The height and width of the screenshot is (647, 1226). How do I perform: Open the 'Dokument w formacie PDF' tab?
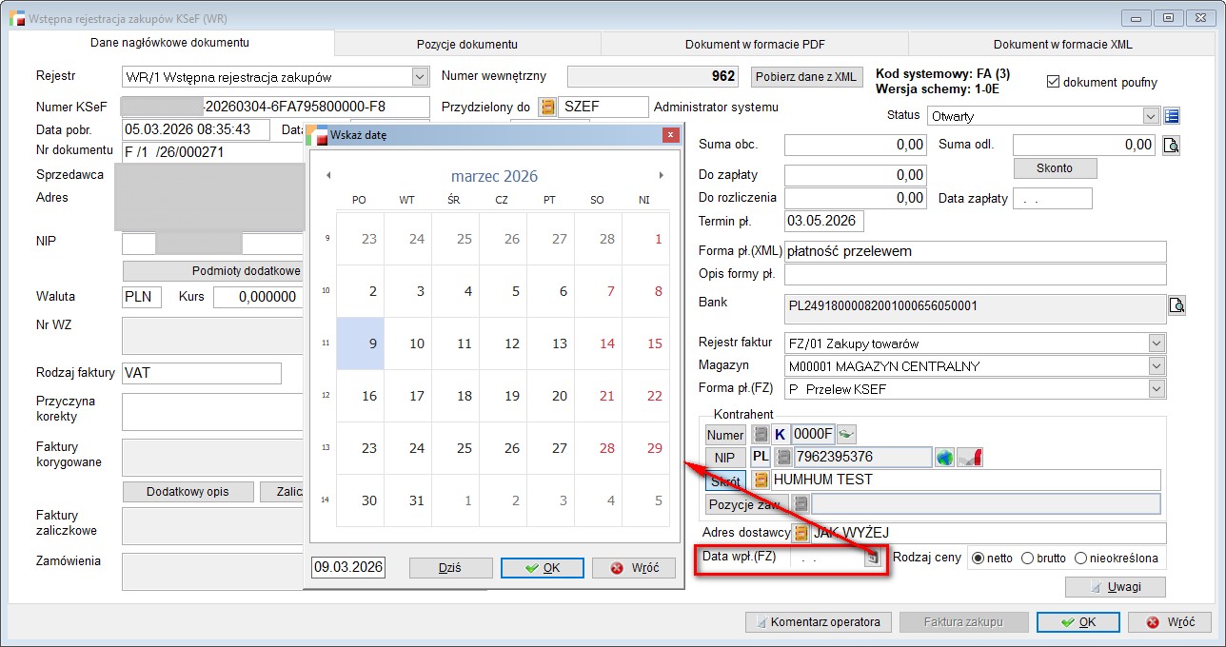click(754, 44)
